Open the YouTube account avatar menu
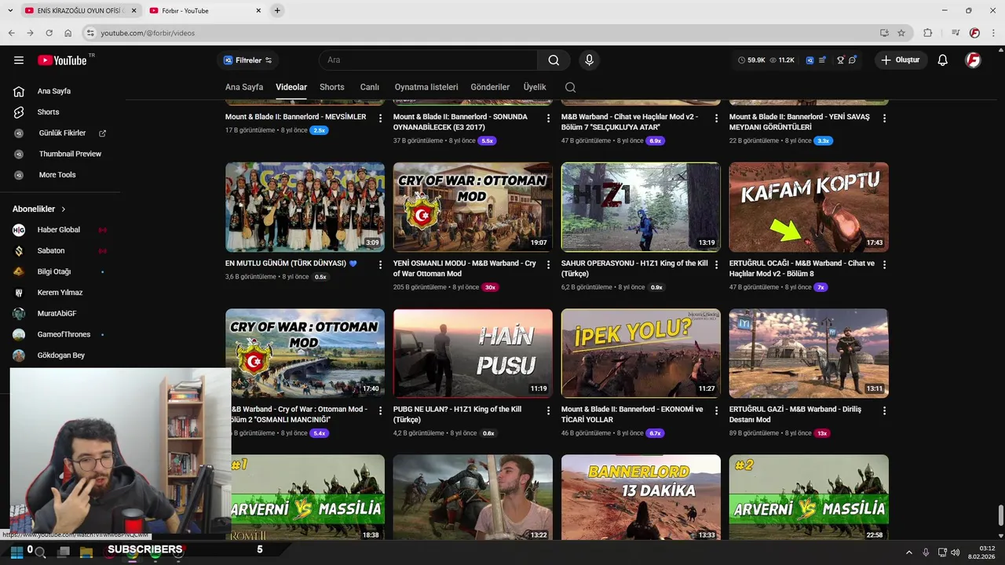This screenshot has width=1005, height=565. 973,60
